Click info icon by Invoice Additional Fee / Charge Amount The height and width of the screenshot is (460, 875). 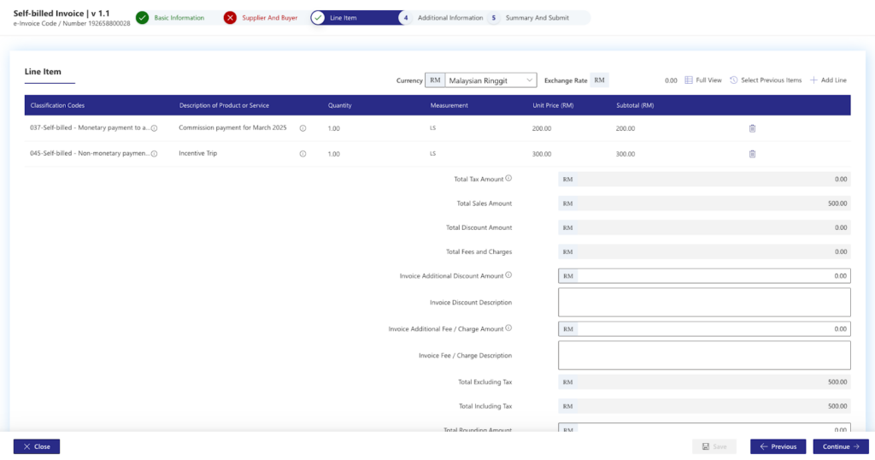(508, 327)
